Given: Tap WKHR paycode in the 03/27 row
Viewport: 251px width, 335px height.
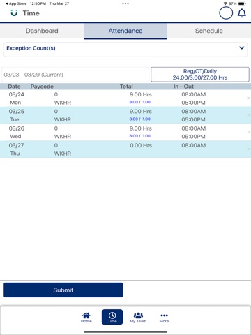Looking at the screenshot, I should [x=63, y=154].
